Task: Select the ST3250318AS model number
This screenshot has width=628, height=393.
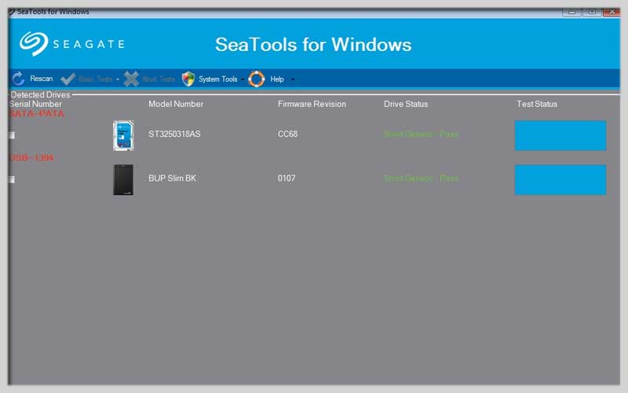Action: (x=174, y=134)
